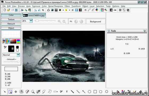
Task: Toggle the grid with the hash icon
Action: point(120,10)
